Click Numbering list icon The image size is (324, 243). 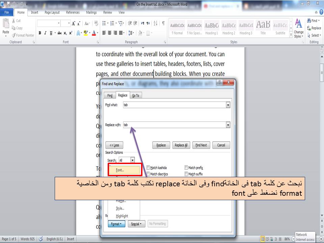click(112, 23)
